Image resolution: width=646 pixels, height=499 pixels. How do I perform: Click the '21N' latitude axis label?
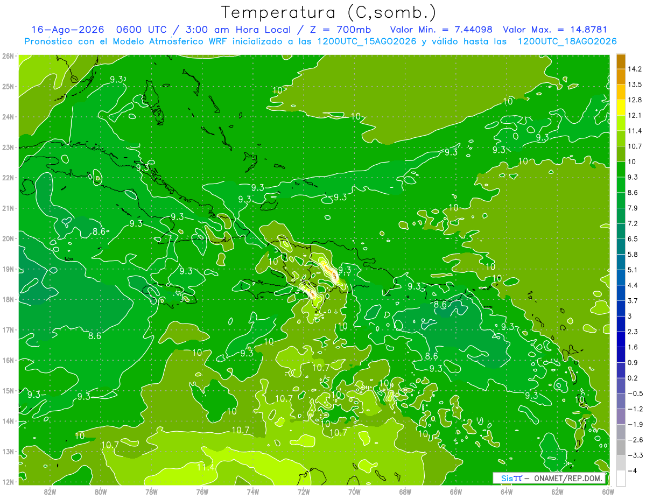pyautogui.click(x=8, y=208)
